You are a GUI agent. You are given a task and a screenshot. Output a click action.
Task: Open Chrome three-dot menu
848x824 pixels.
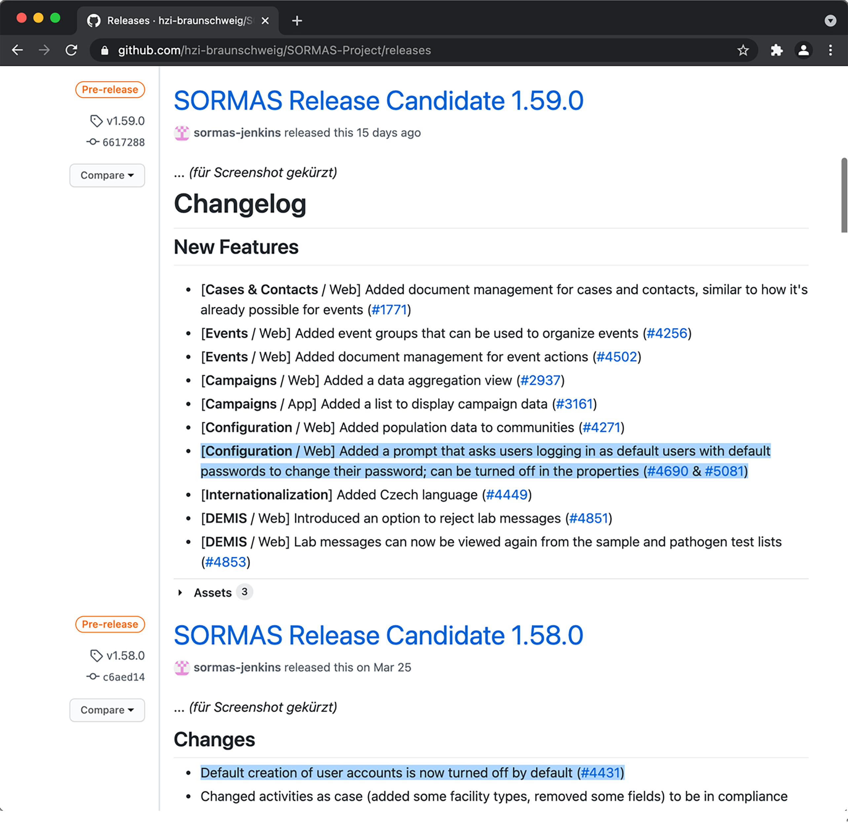point(830,50)
